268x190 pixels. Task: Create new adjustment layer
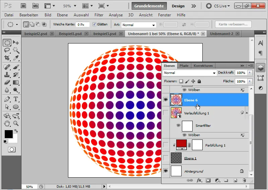pos(217,180)
